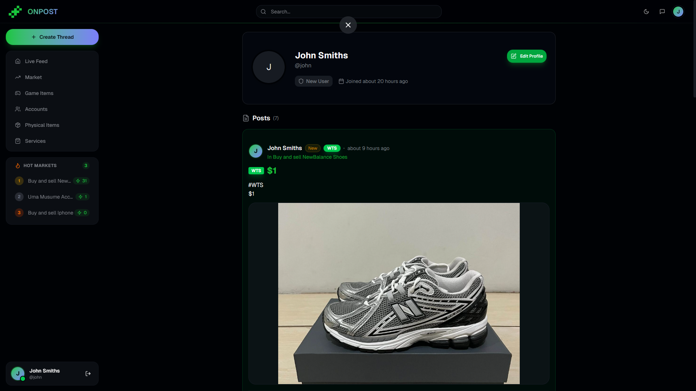
Task: Click the ONPOST pixel logo icon
Action: (15, 12)
